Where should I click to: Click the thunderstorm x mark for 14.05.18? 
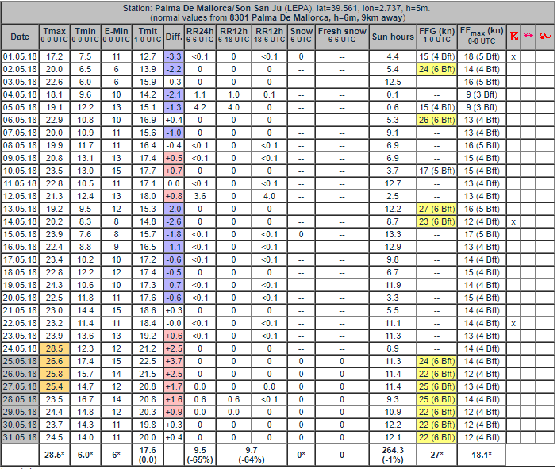point(513,221)
